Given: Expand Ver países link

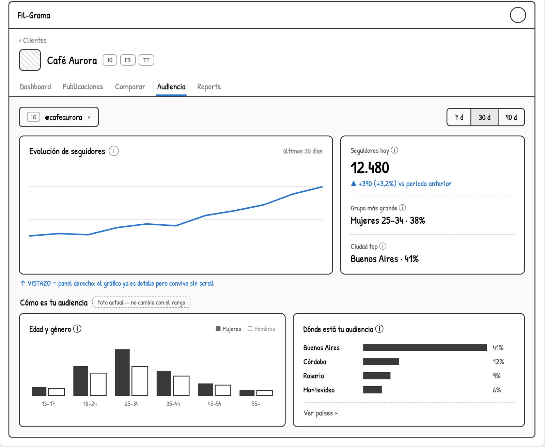Looking at the screenshot, I should [x=321, y=413].
